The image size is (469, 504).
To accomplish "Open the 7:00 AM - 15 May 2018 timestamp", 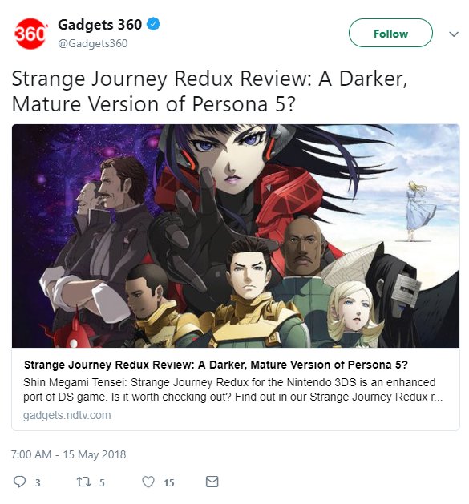I will click(68, 454).
